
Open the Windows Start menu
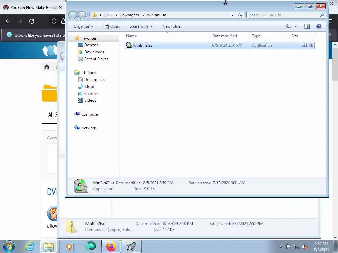9,246
